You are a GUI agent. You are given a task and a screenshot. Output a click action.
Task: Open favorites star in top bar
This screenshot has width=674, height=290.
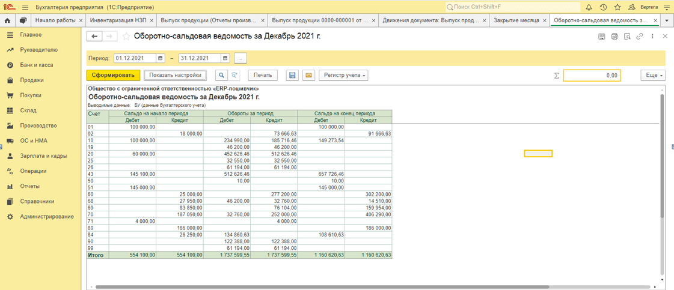(x=617, y=7)
